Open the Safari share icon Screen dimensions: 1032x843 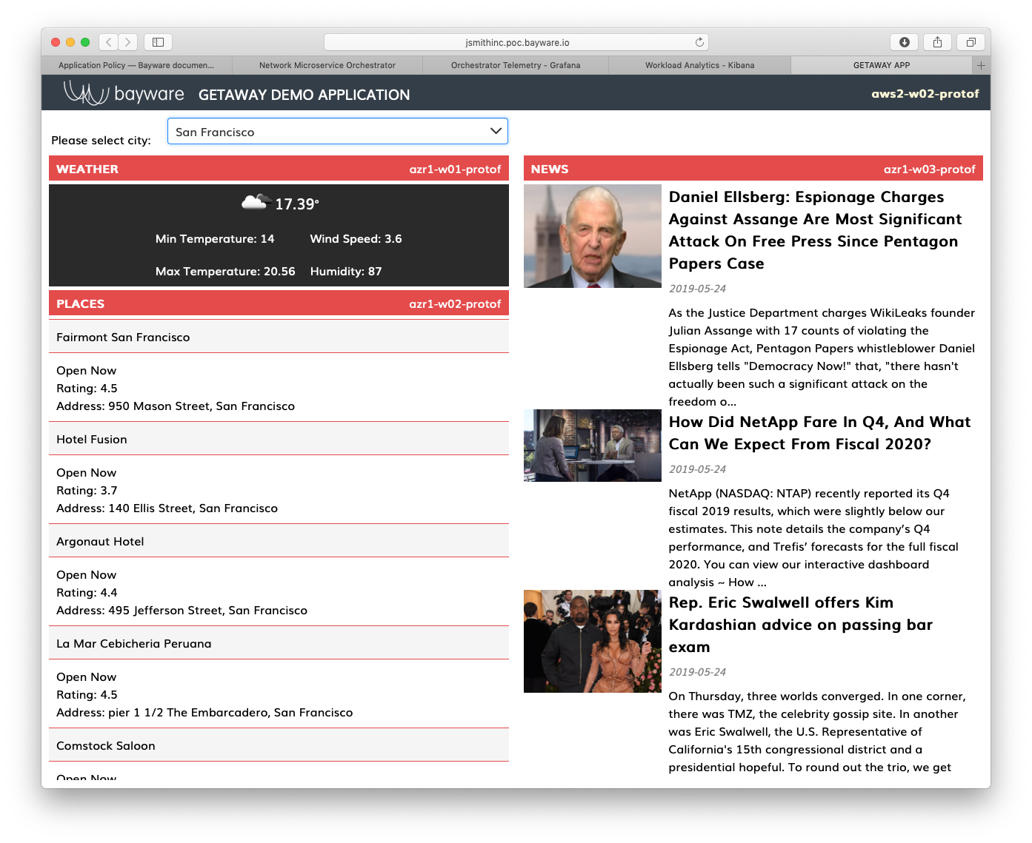point(938,42)
